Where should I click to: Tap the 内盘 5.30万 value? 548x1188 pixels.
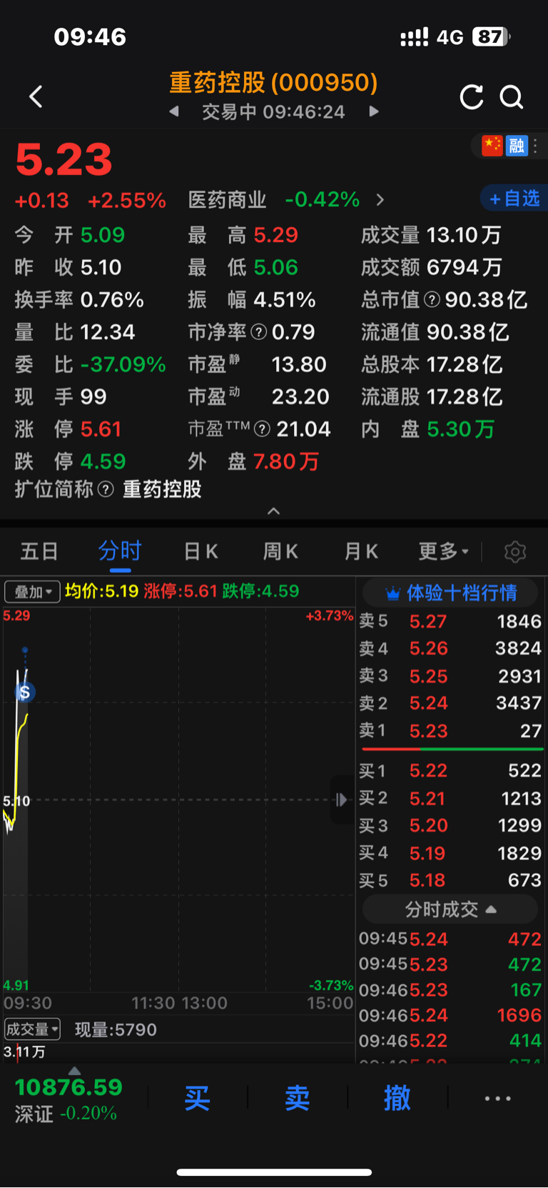pyautogui.click(x=460, y=429)
